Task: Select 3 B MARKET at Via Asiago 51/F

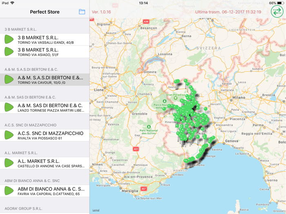Action: click(45, 52)
